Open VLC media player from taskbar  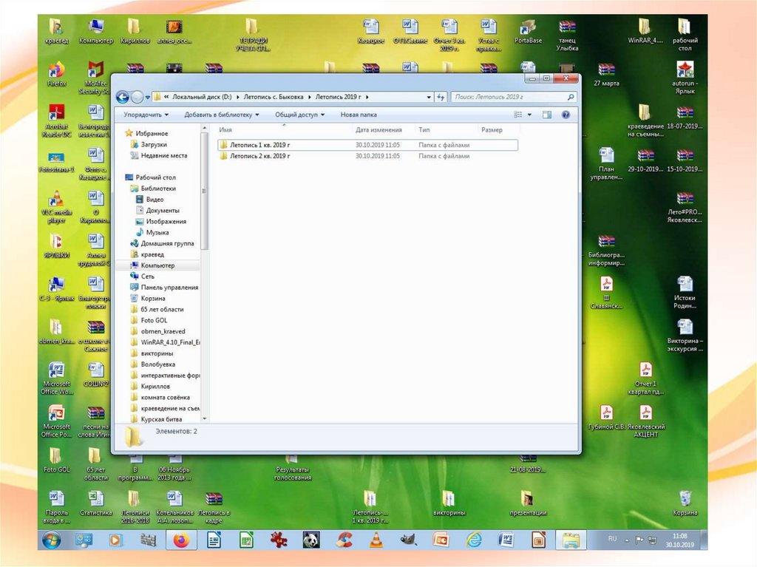376,540
